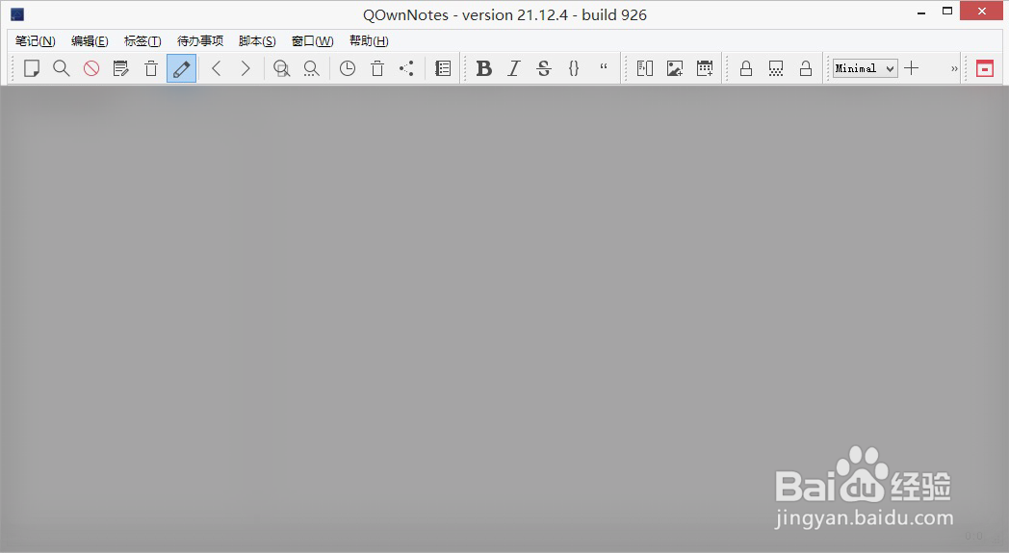
Task: Apply strikethrough with the S icon
Action: [544, 68]
